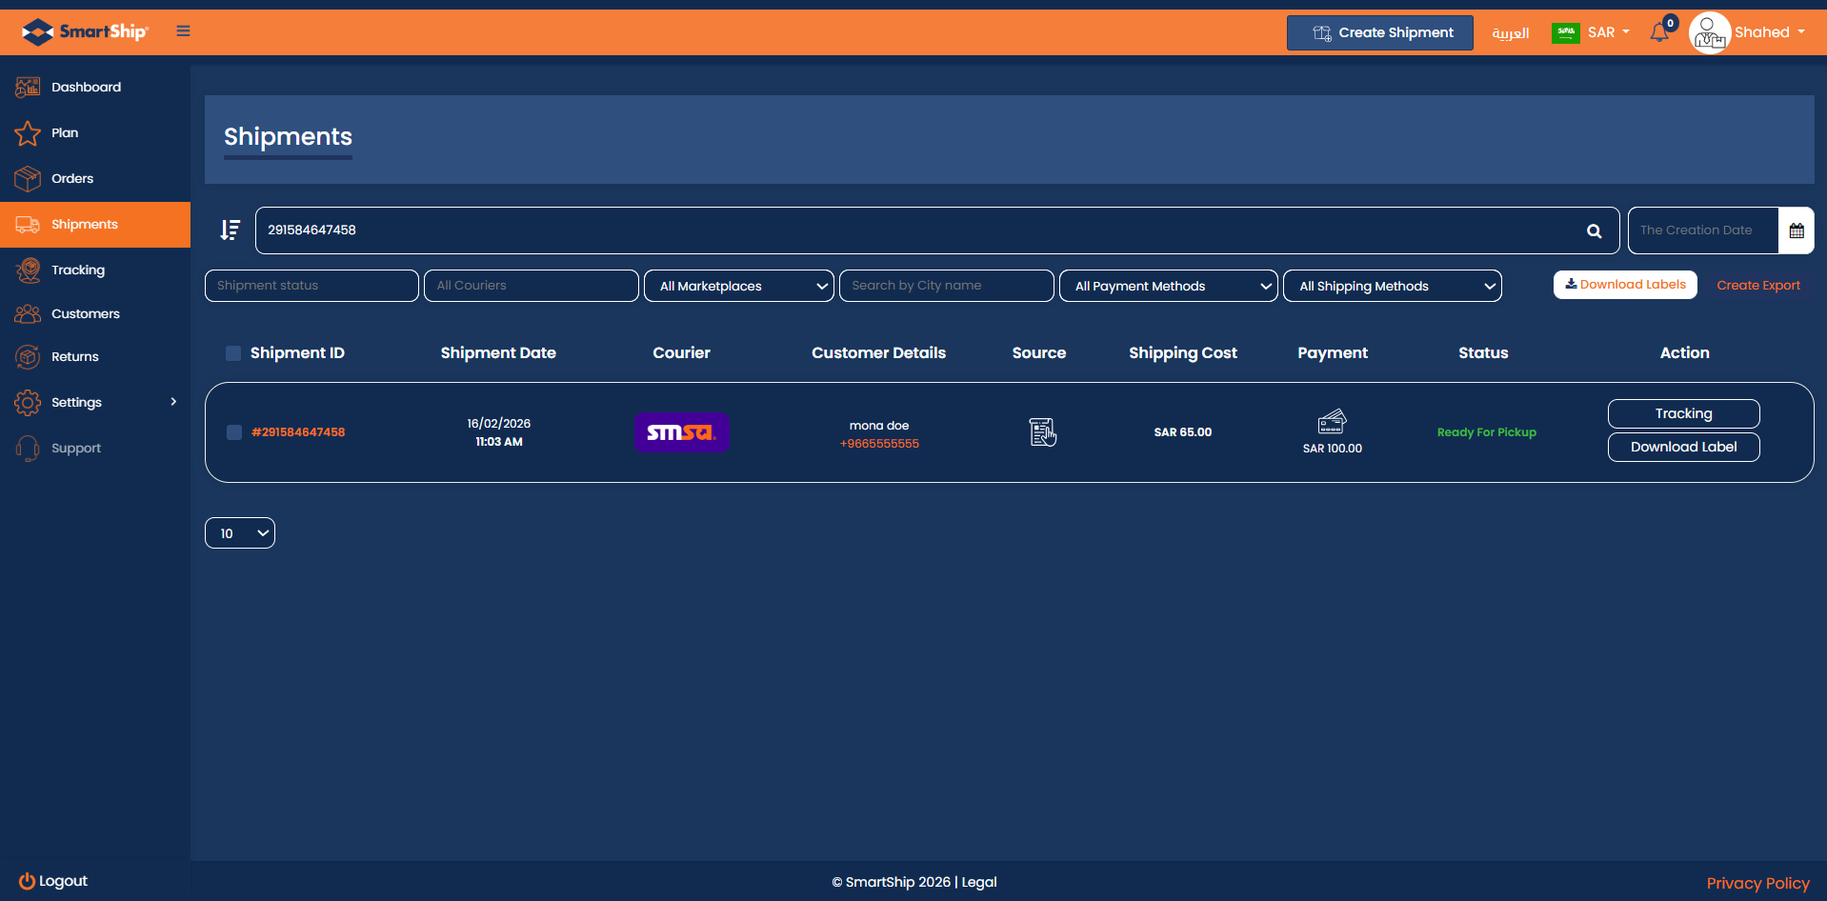Click the card payment icon
This screenshot has height=901, width=1827.
tap(1332, 421)
